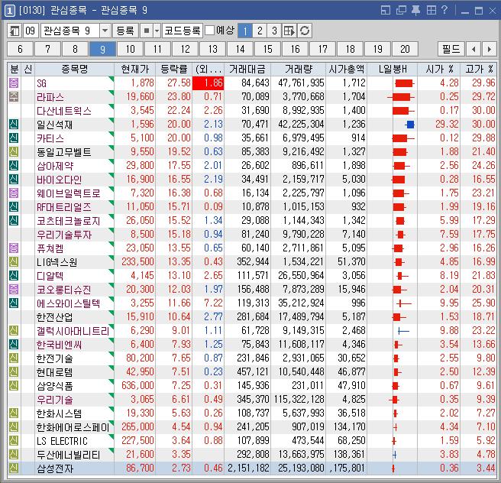
Task: Sort by the 고가 % column header
Action: click(480, 69)
